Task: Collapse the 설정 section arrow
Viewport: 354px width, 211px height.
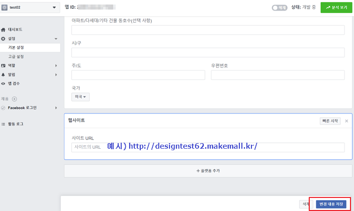Action: click(56, 39)
